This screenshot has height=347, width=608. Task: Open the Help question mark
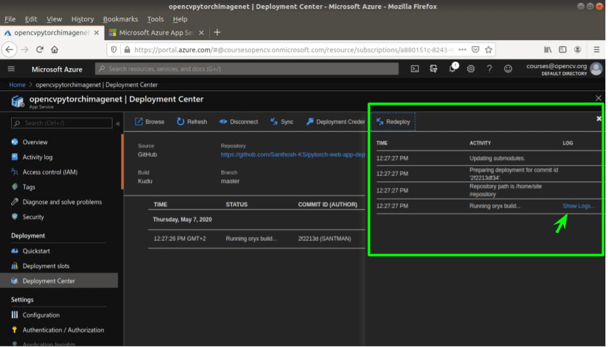[x=490, y=69]
